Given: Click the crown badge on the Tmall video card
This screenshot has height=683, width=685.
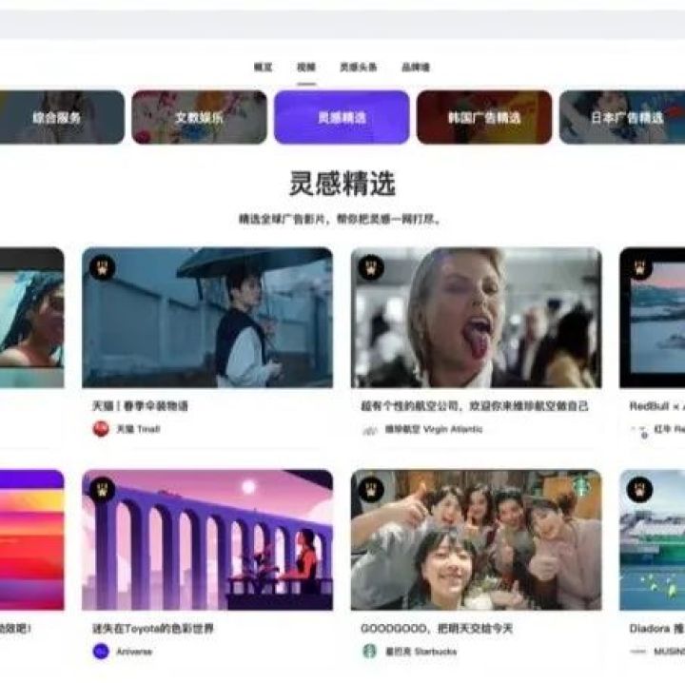Looking at the screenshot, I should [x=102, y=267].
